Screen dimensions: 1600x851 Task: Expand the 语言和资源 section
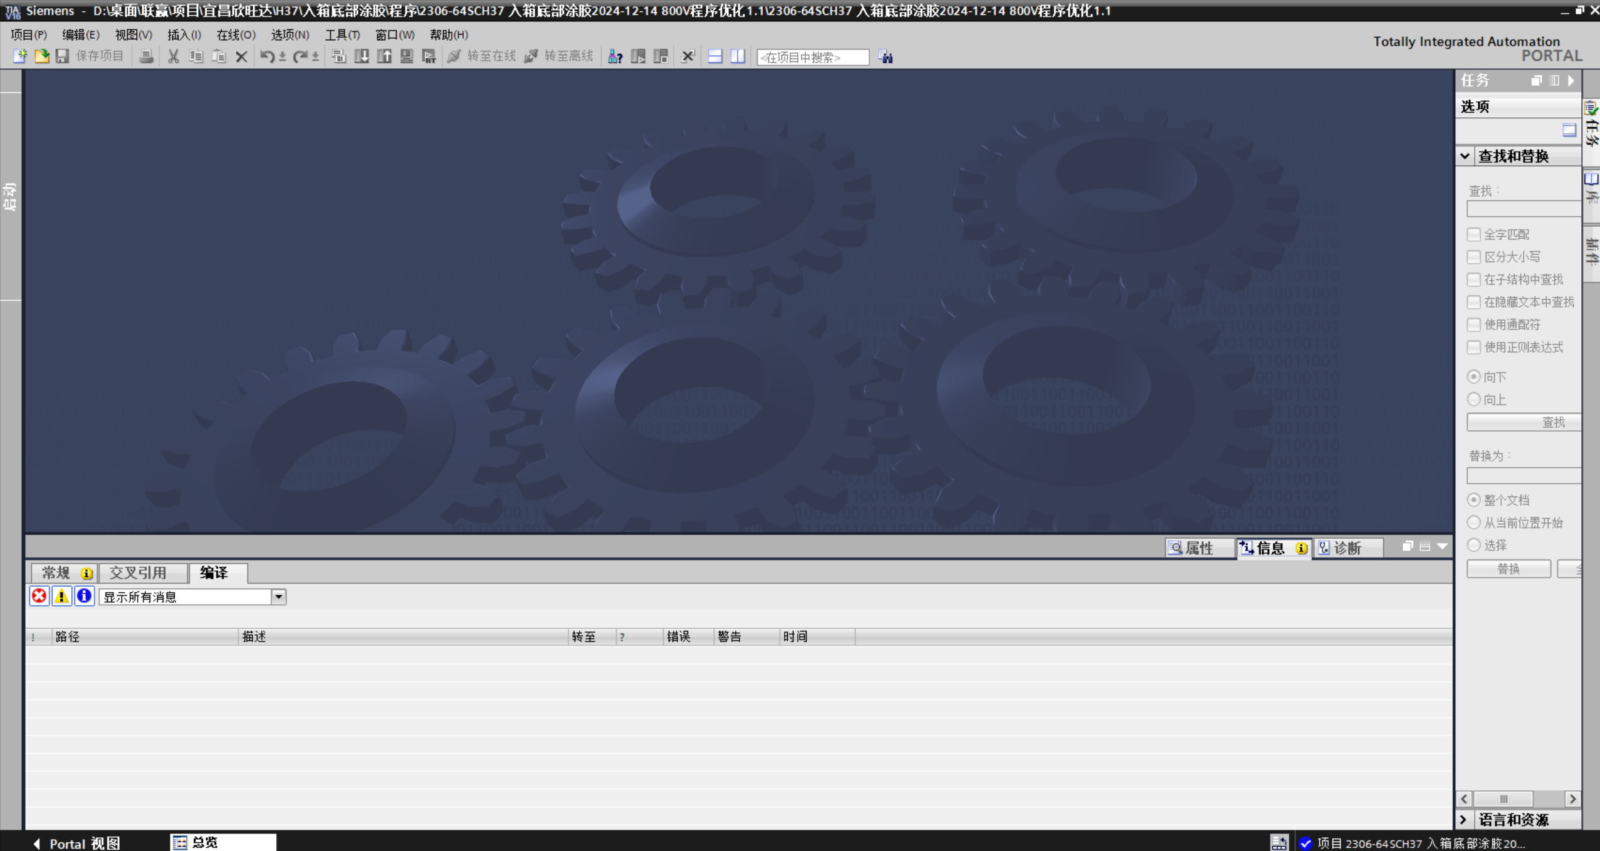(1463, 819)
